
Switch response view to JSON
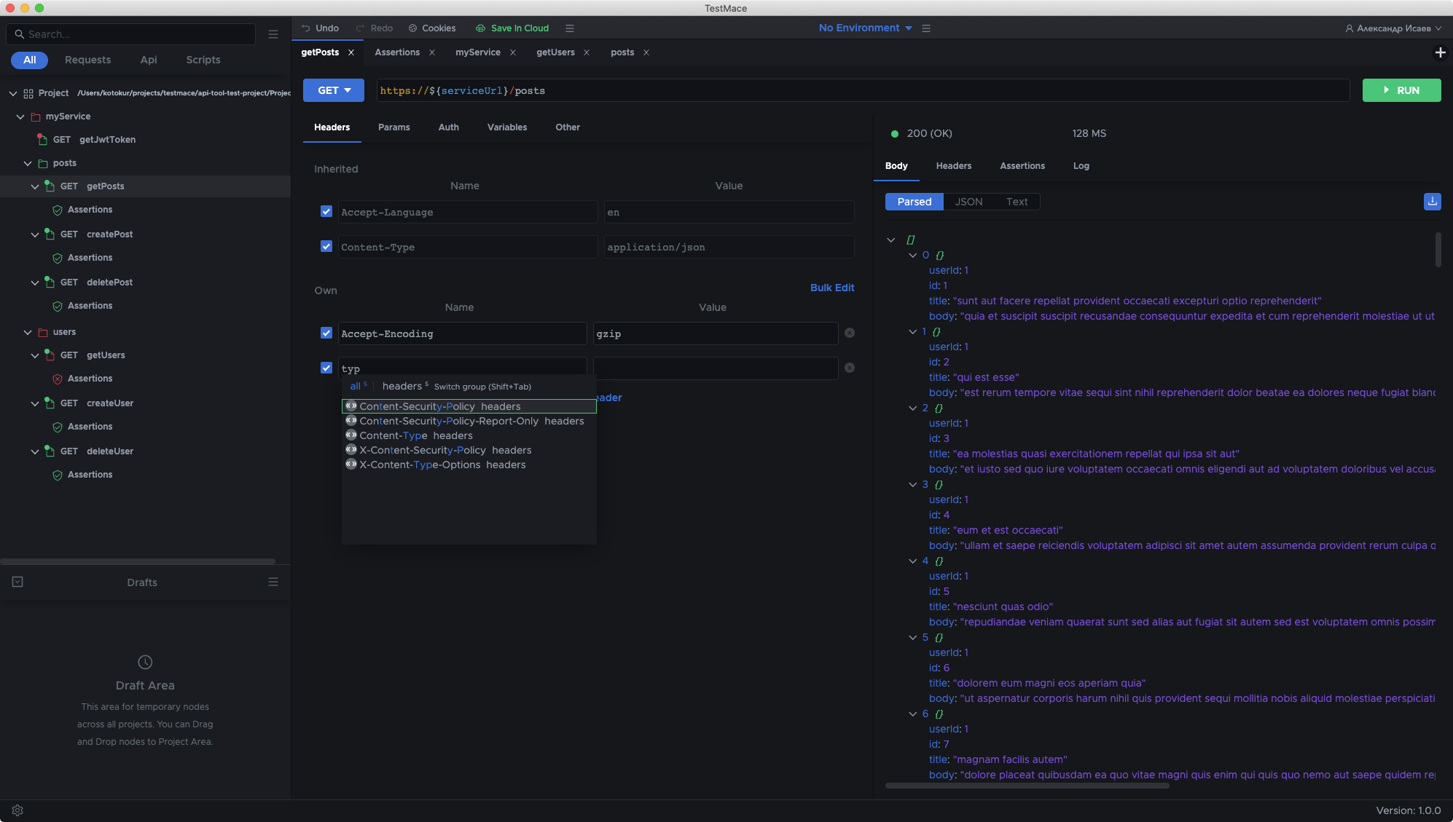[968, 202]
